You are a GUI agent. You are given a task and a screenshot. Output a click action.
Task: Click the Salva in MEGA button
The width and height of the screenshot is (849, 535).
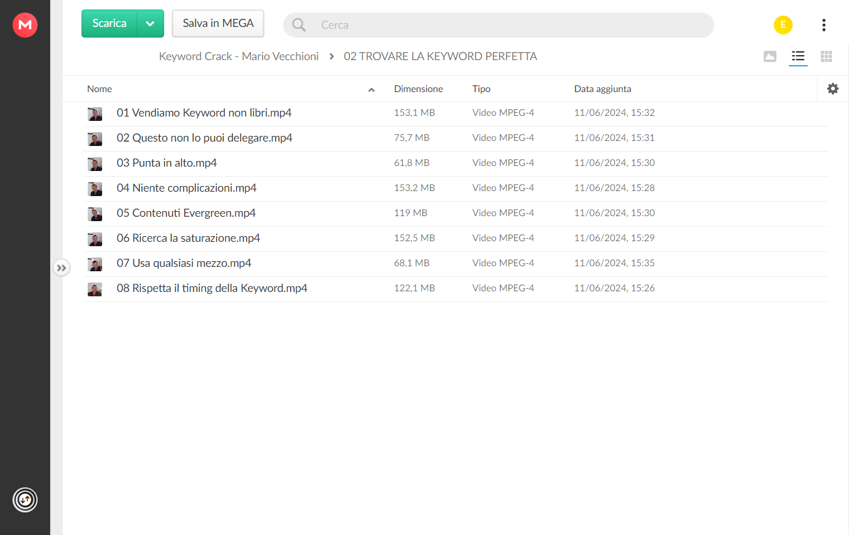218,24
